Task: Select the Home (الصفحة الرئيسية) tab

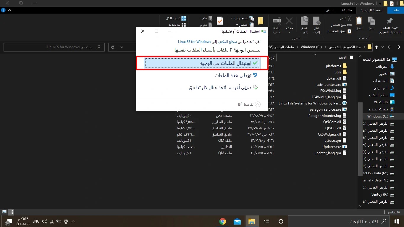Action: [x=372, y=10]
